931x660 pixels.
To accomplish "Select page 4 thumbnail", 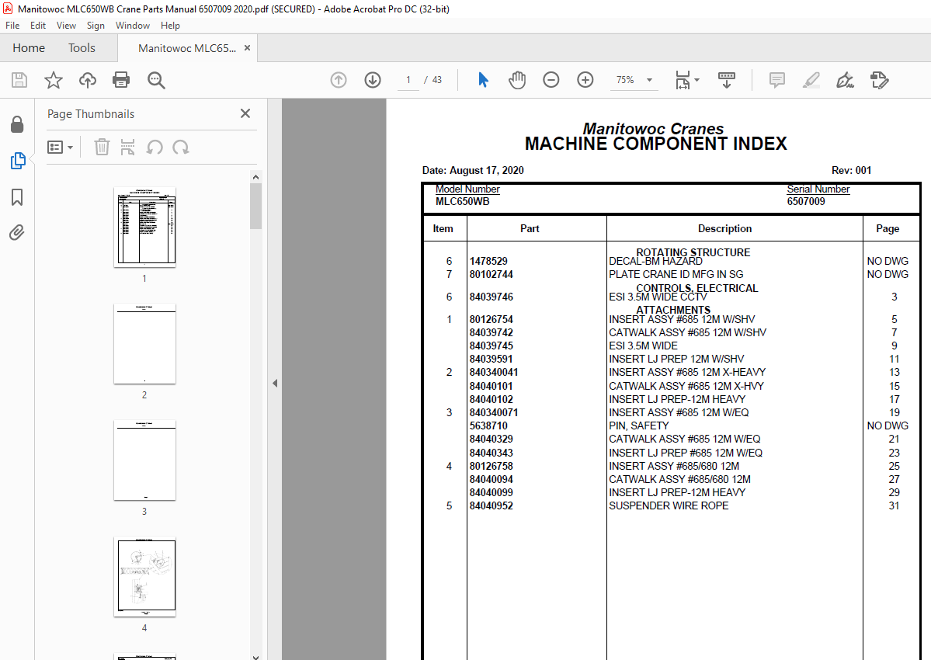I will pyautogui.click(x=145, y=577).
